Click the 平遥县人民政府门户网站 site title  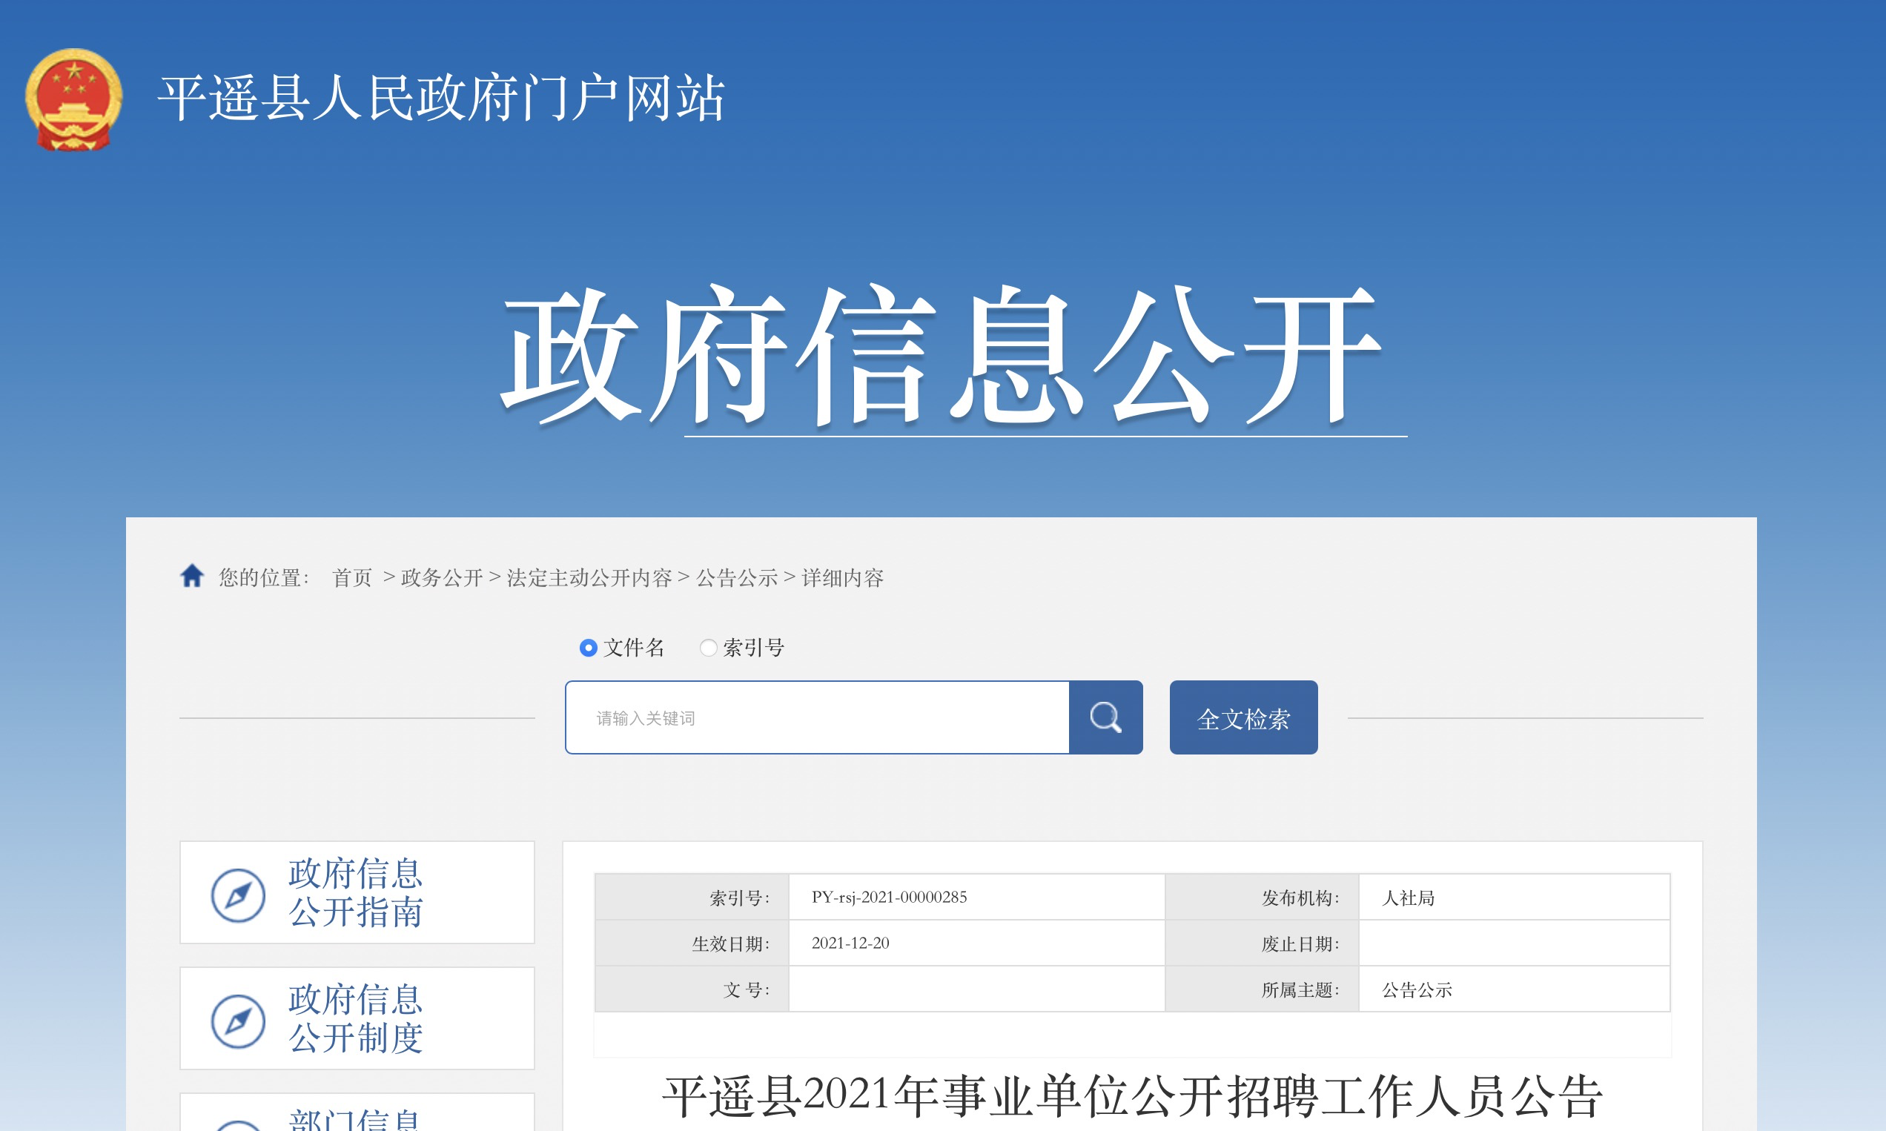pos(440,99)
